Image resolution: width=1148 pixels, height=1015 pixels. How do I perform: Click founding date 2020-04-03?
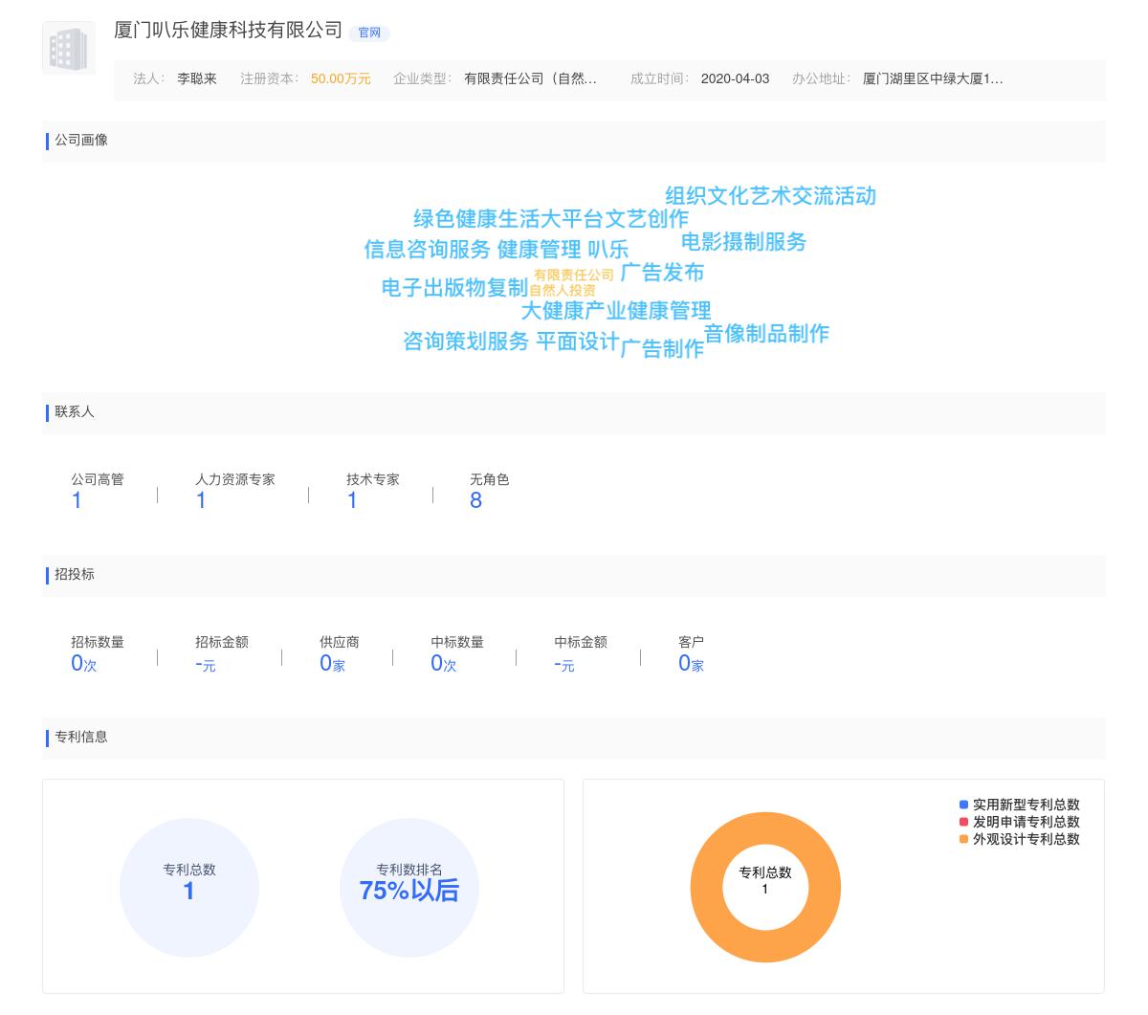tap(735, 78)
